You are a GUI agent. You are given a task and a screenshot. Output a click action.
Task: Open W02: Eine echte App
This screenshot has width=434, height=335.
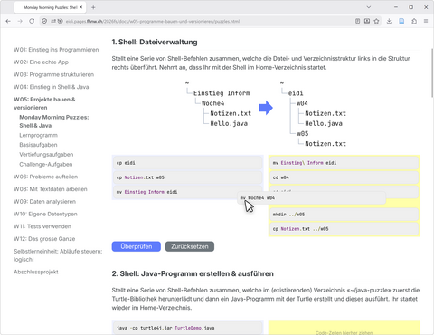(41, 62)
